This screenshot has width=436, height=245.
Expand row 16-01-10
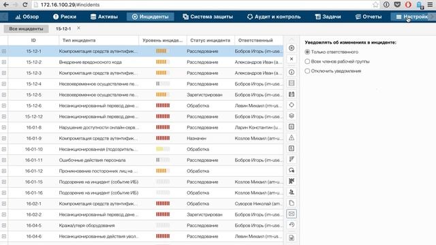point(4,149)
